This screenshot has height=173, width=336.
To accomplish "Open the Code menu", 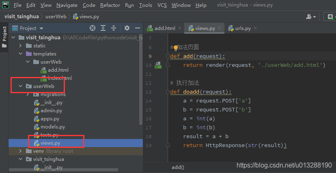I will (x=89, y=5).
